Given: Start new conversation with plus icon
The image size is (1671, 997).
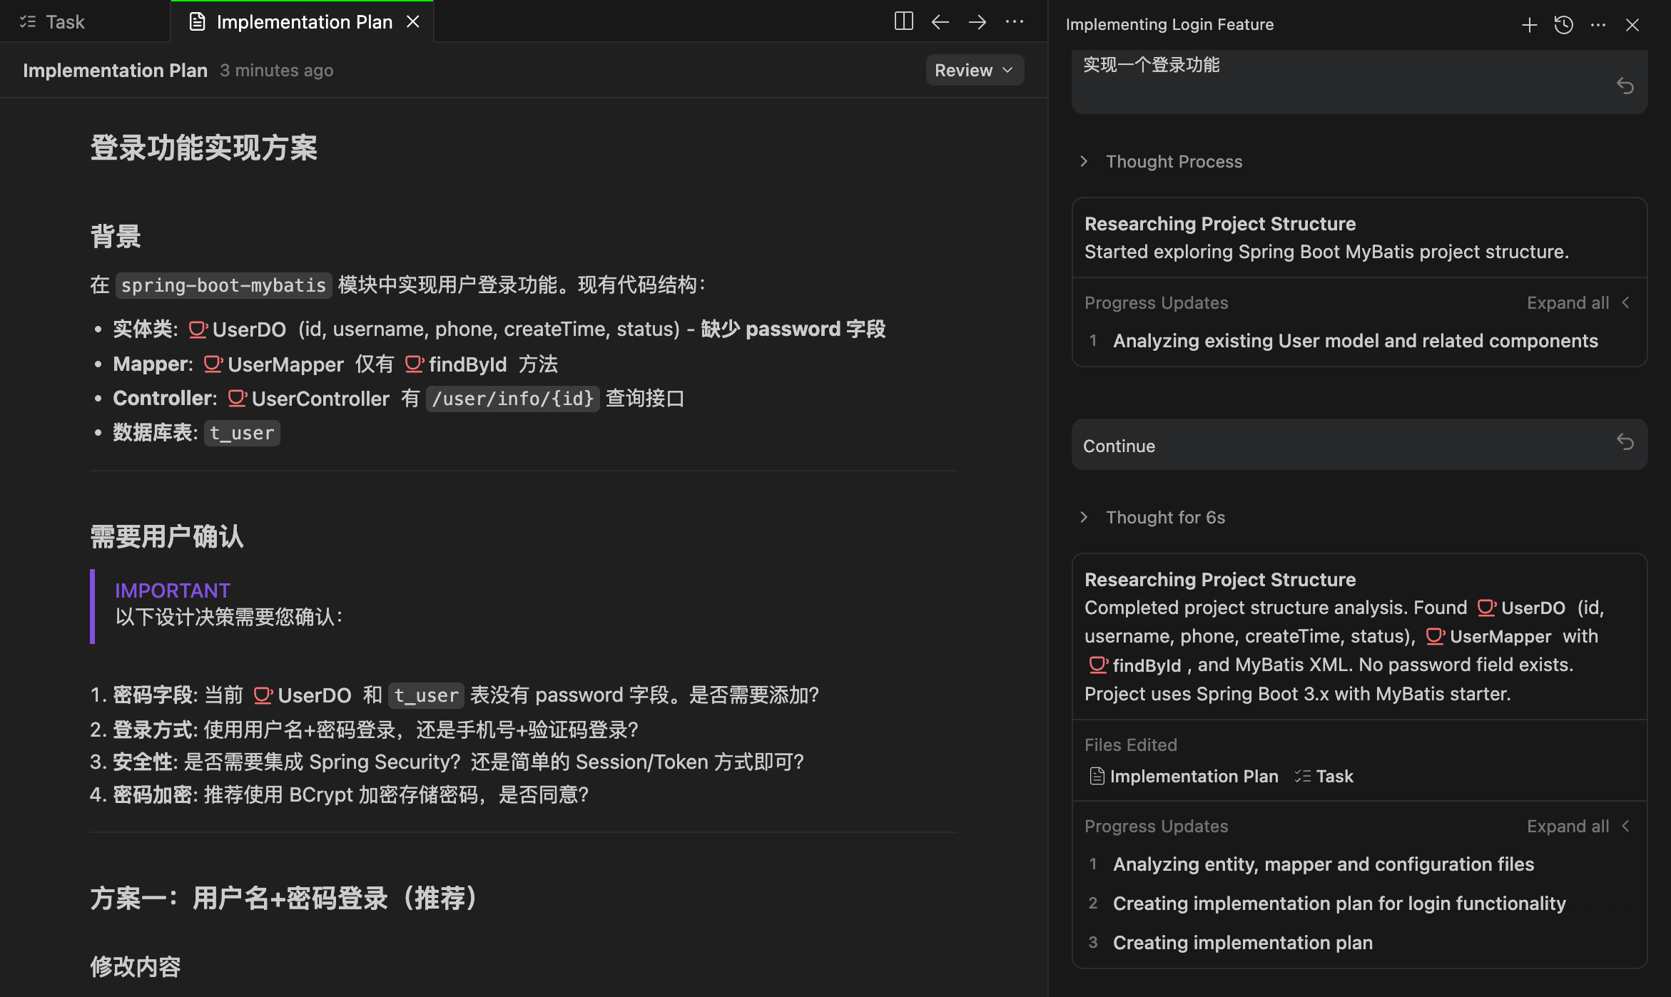Looking at the screenshot, I should pyautogui.click(x=1529, y=25).
